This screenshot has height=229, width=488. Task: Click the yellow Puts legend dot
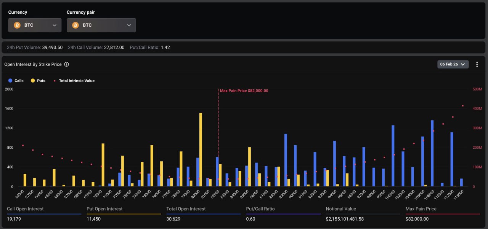click(x=32, y=81)
